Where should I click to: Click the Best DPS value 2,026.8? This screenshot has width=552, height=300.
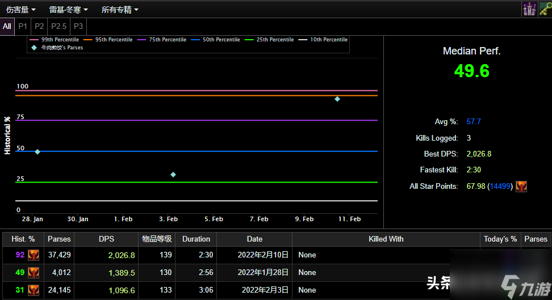479,154
